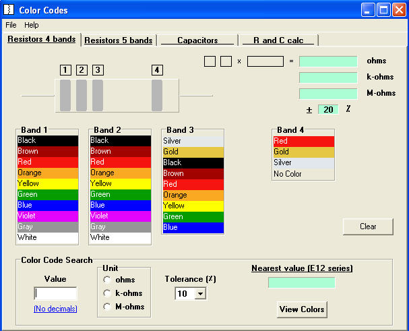Switch to Resistors 5 bands tab
409x331 pixels.
pos(119,40)
